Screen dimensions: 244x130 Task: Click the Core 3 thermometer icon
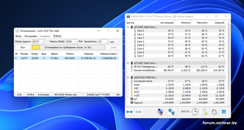pyautogui.click(x=135, y=42)
